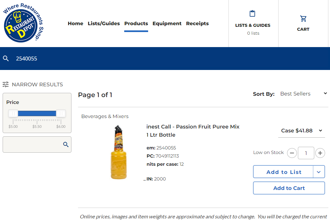Click the item number 2540055 text
This screenshot has height=221, width=330.
click(x=166, y=148)
